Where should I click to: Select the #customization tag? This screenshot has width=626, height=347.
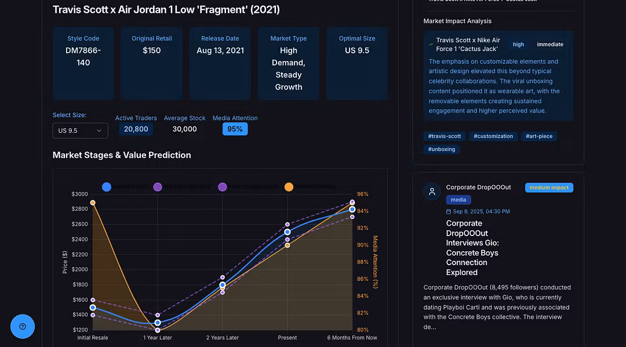click(493, 136)
